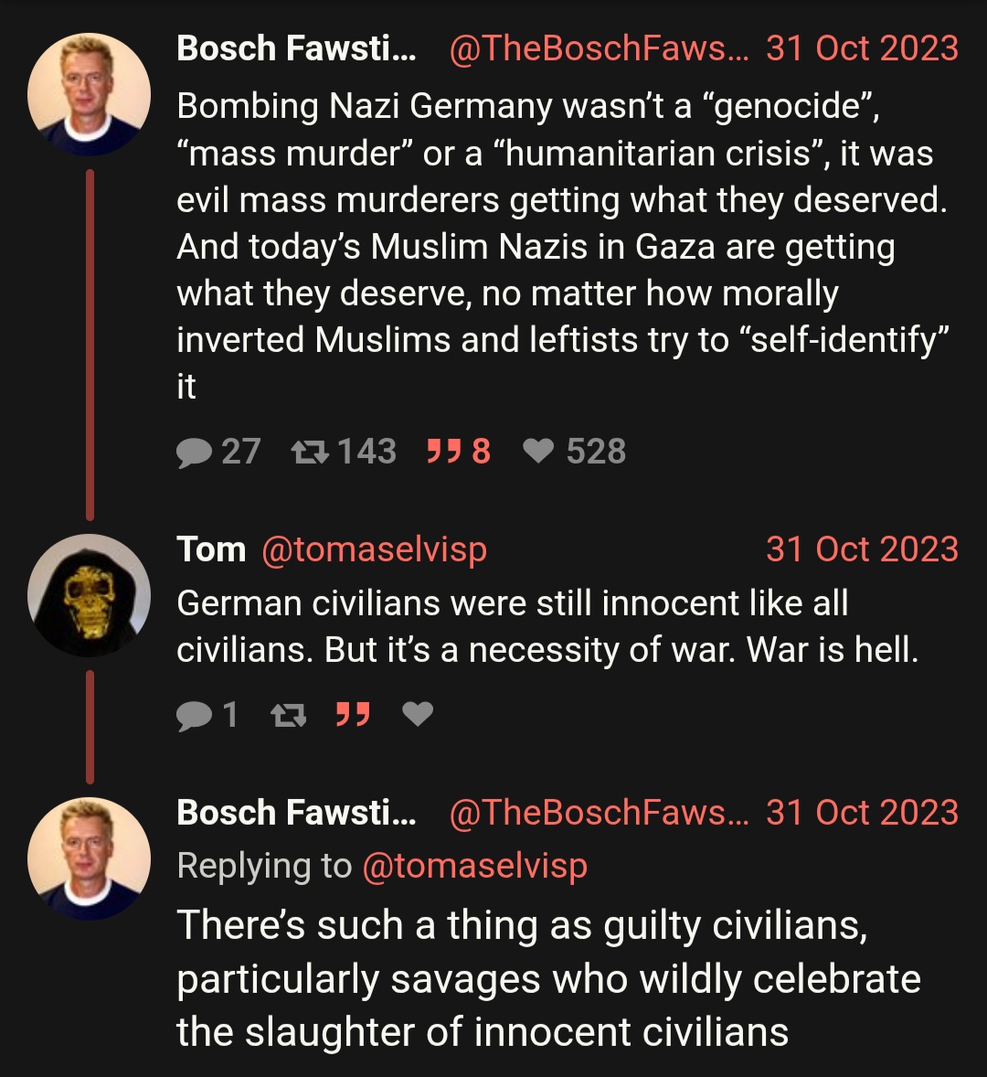
Task: Like the first post with 528 likes
Action: pos(538,452)
